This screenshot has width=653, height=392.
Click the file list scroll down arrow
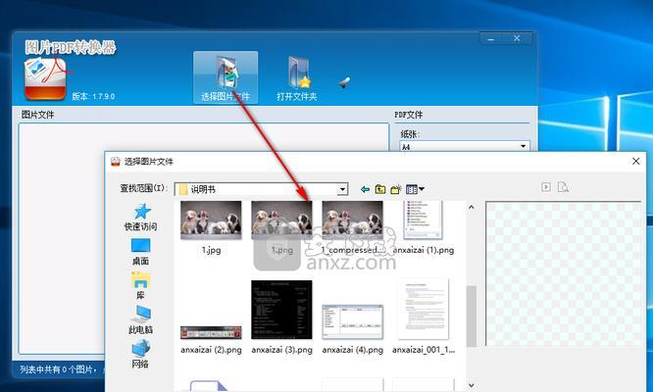[x=471, y=386]
